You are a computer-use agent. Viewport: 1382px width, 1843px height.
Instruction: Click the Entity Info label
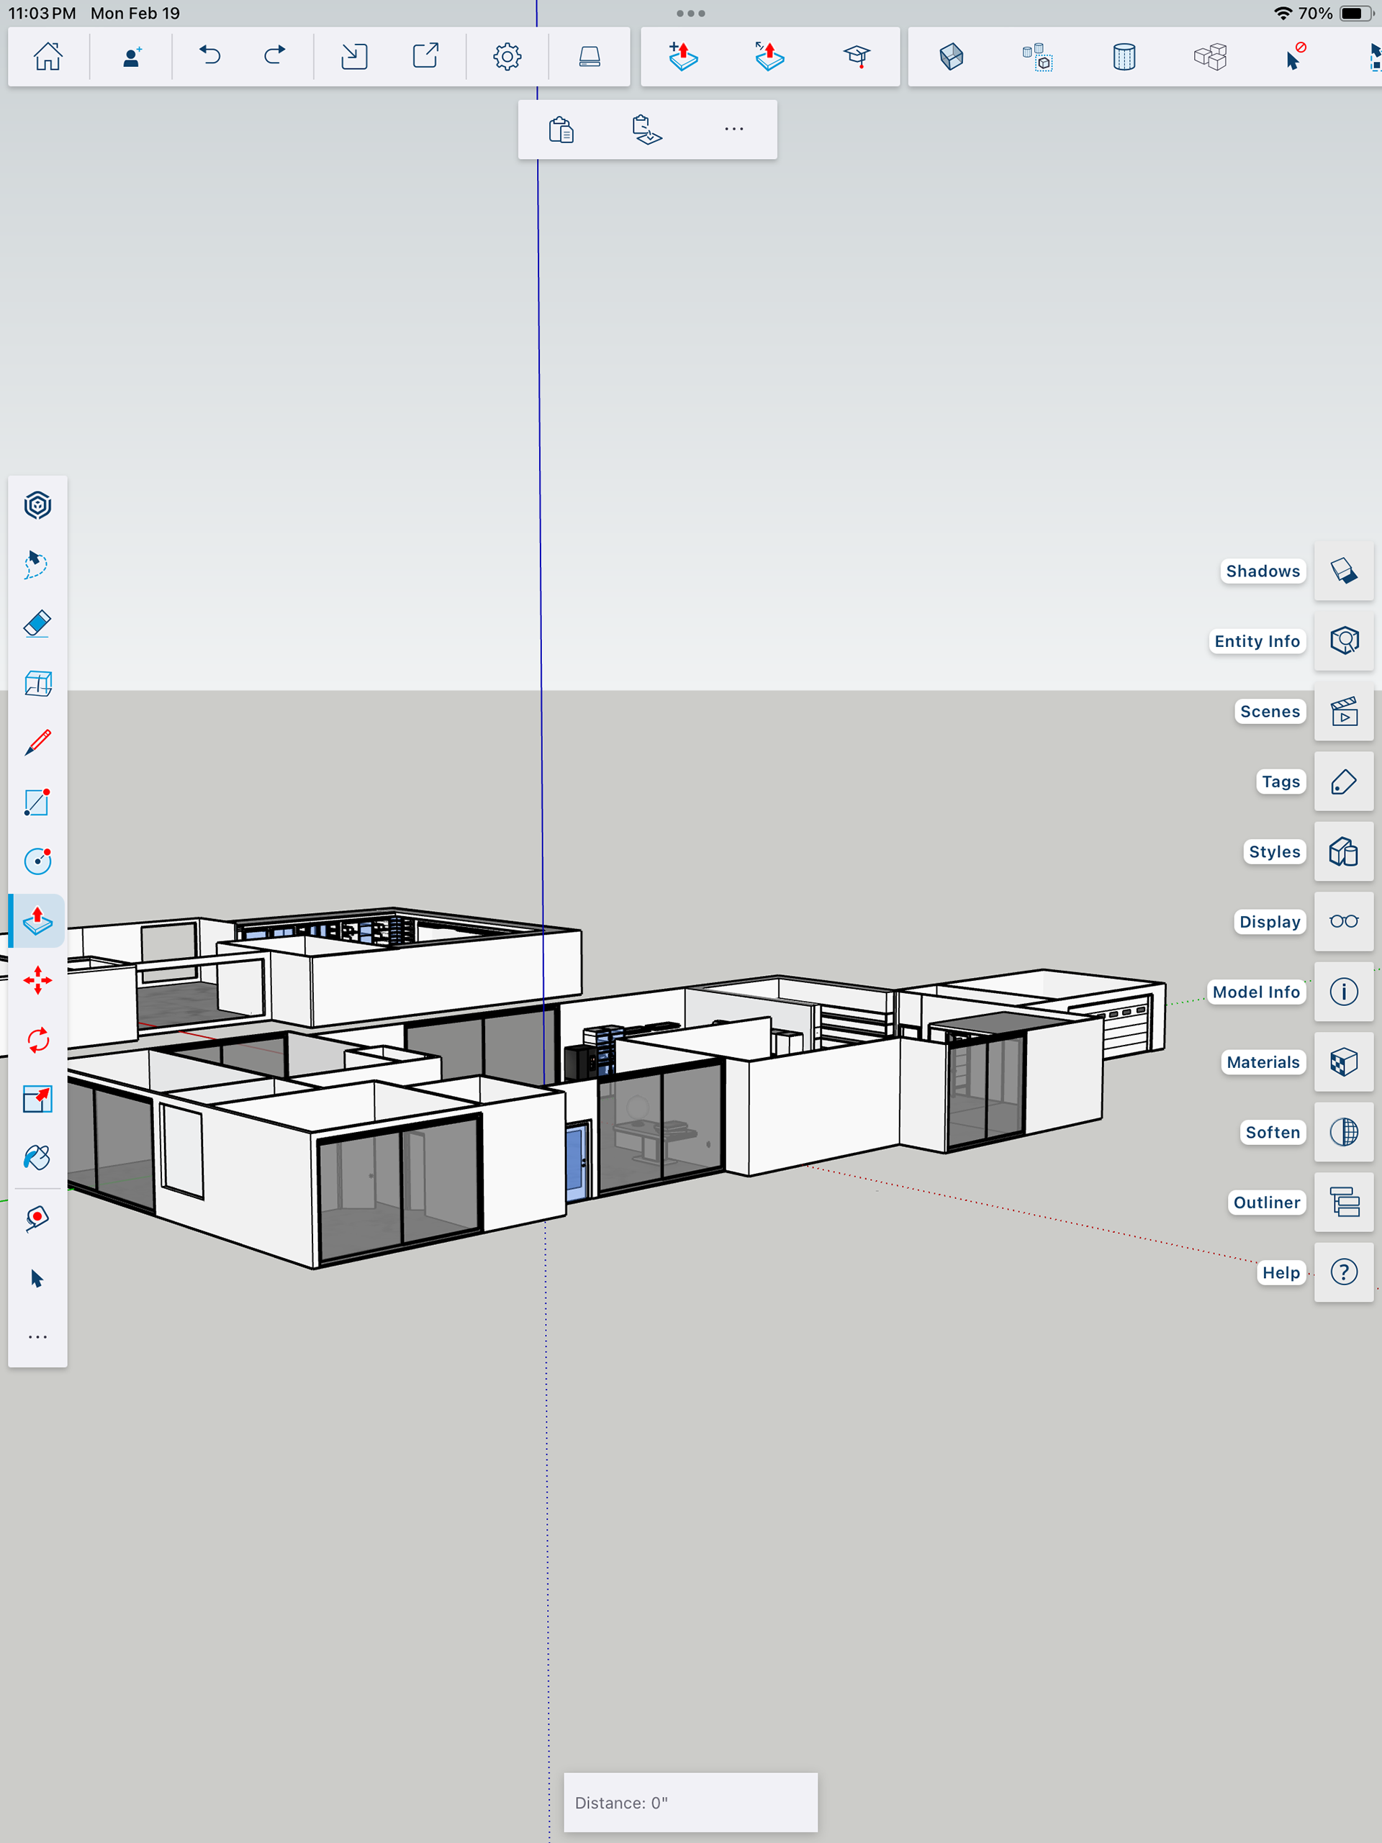coord(1256,641)
